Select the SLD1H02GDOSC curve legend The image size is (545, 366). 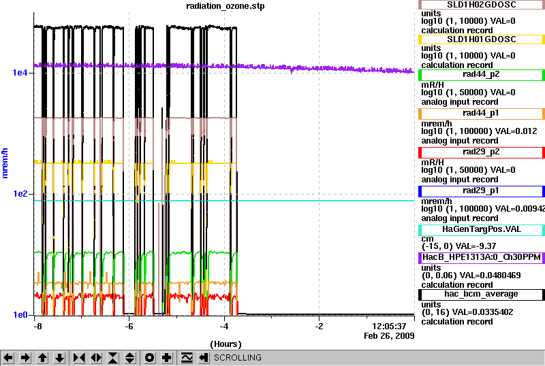482,5
